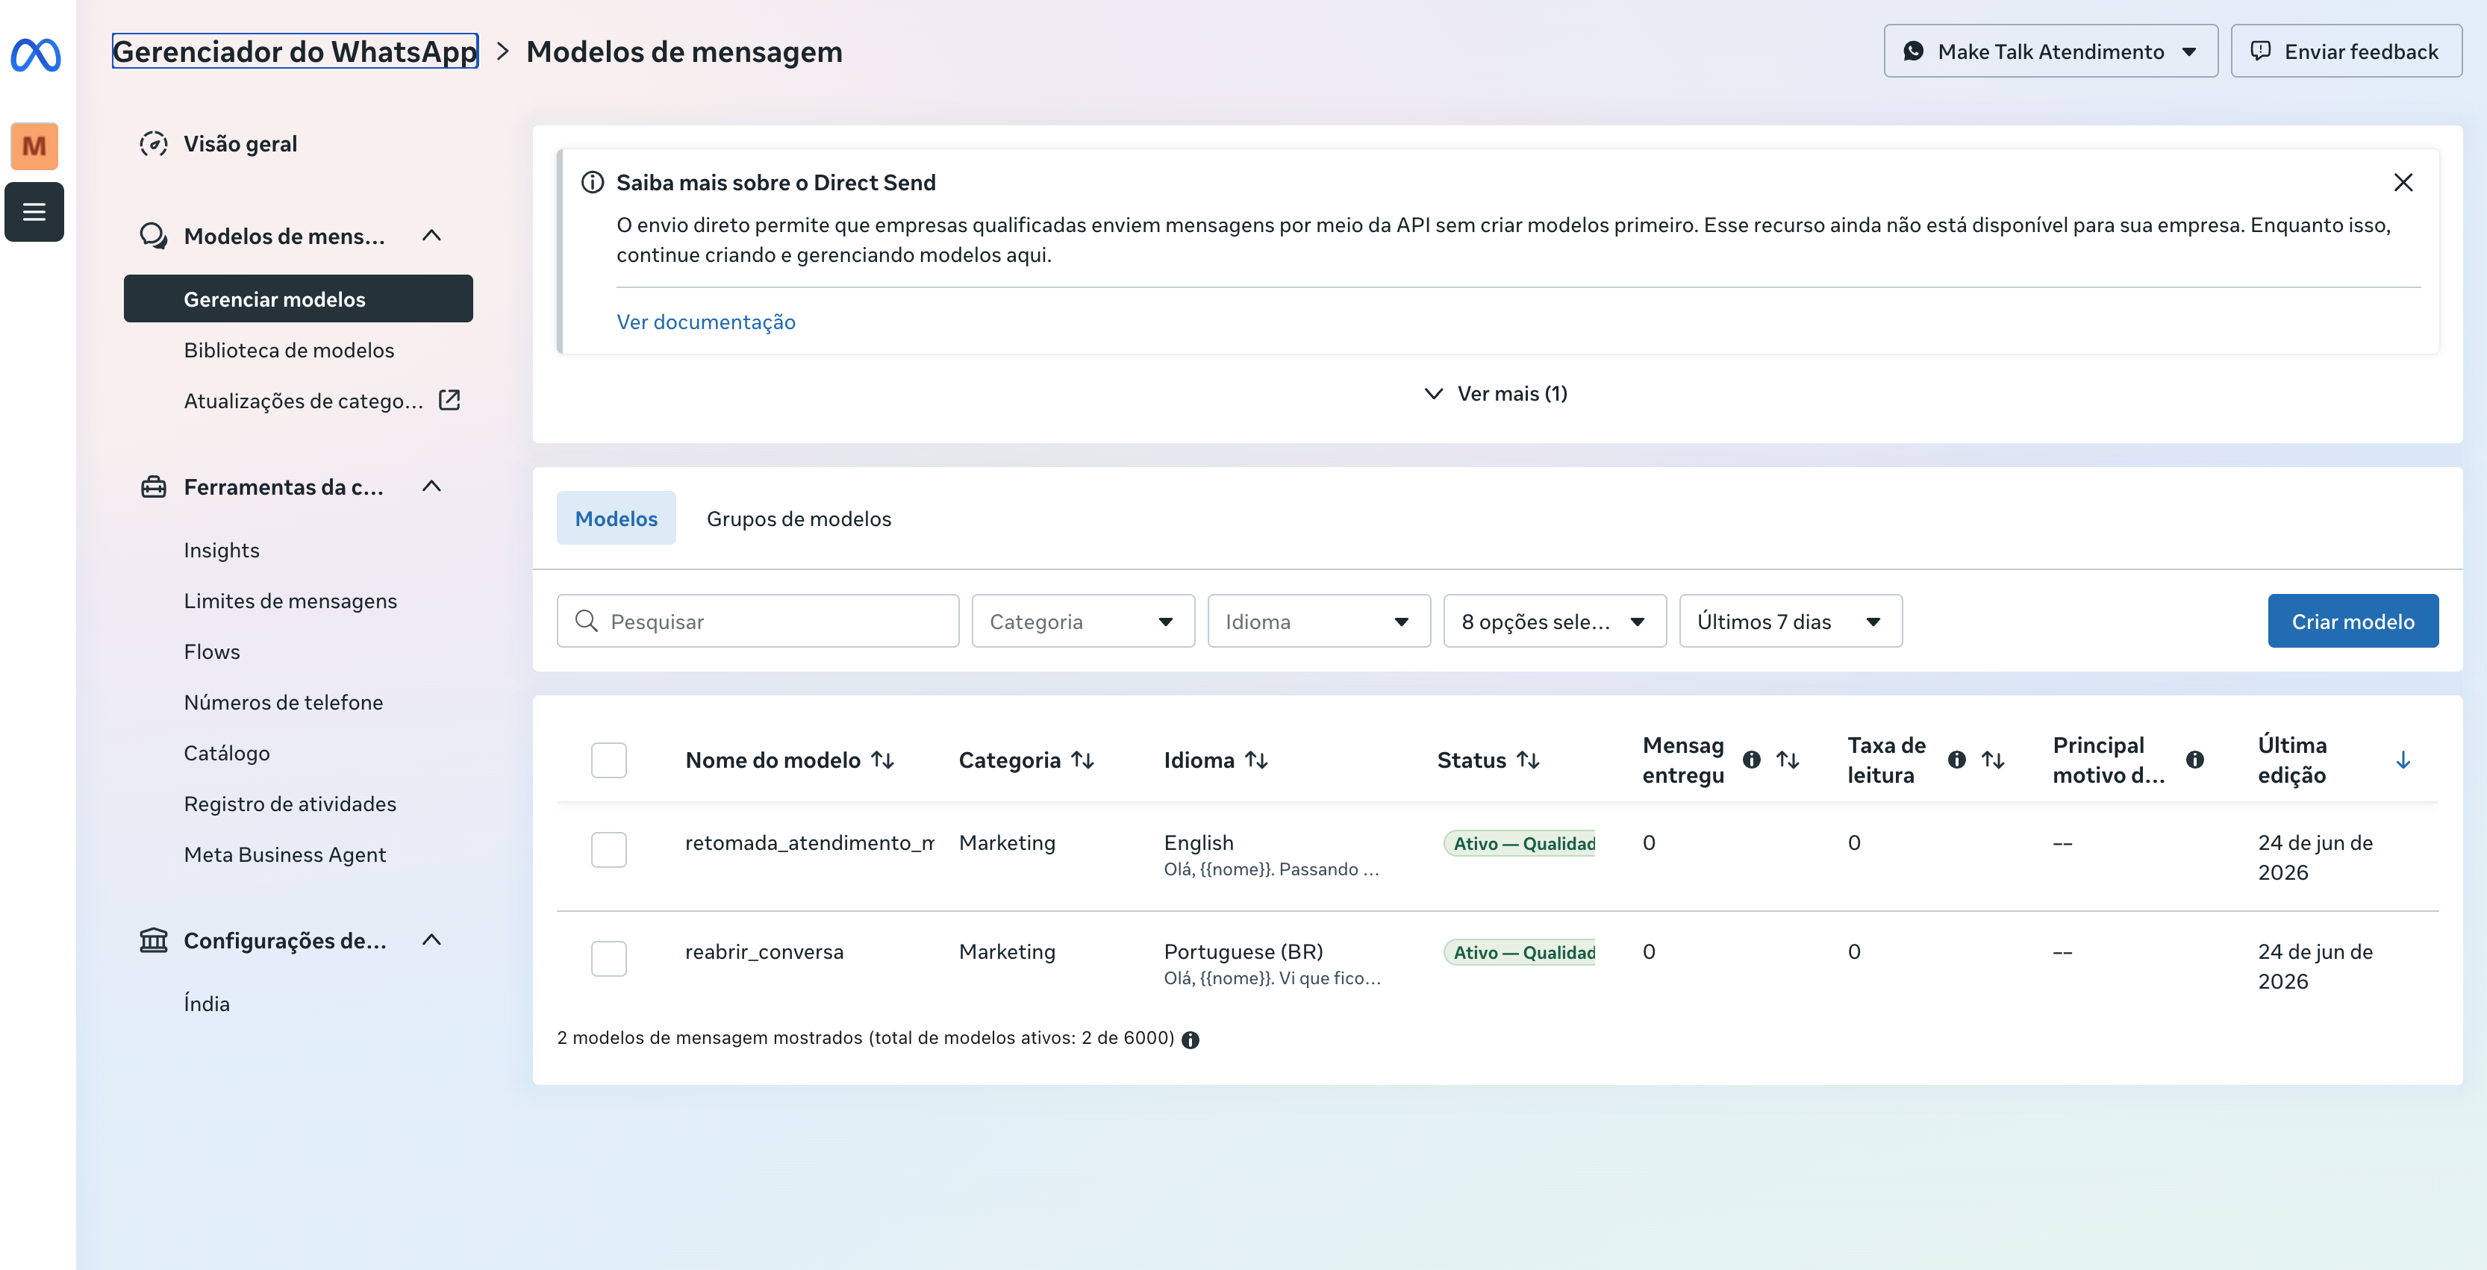Open the Make Talk Atendimento account dropdown
The height and width of the screenshot is (1270, 2487).
2050,51
